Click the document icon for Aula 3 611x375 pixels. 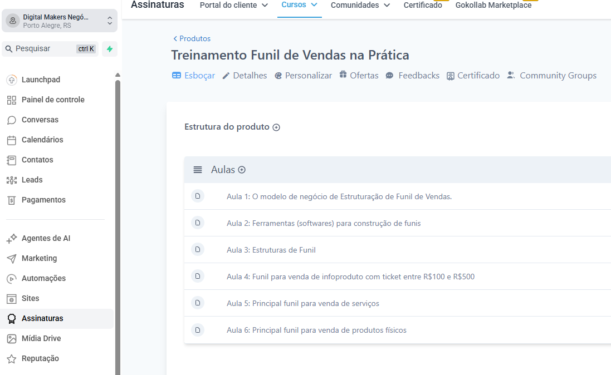click(x=198, y=249)
